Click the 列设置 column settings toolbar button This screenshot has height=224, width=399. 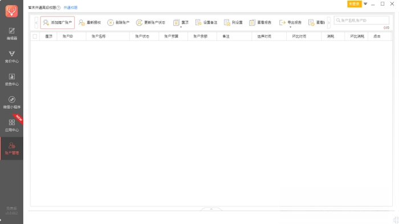click(233, 22)
